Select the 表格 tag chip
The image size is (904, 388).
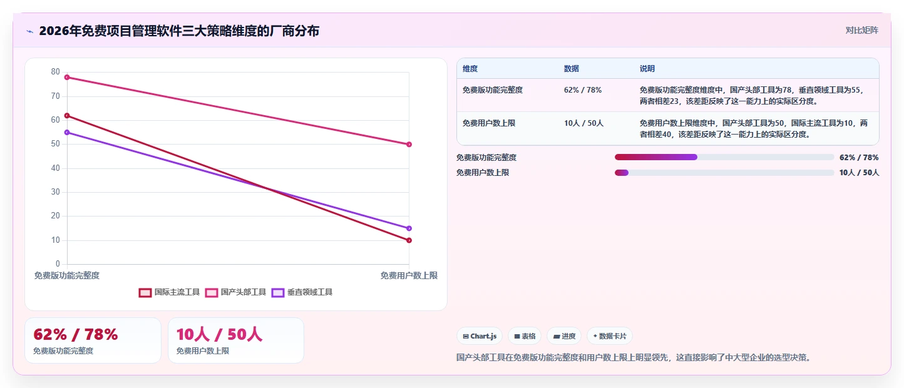(525, 336)
